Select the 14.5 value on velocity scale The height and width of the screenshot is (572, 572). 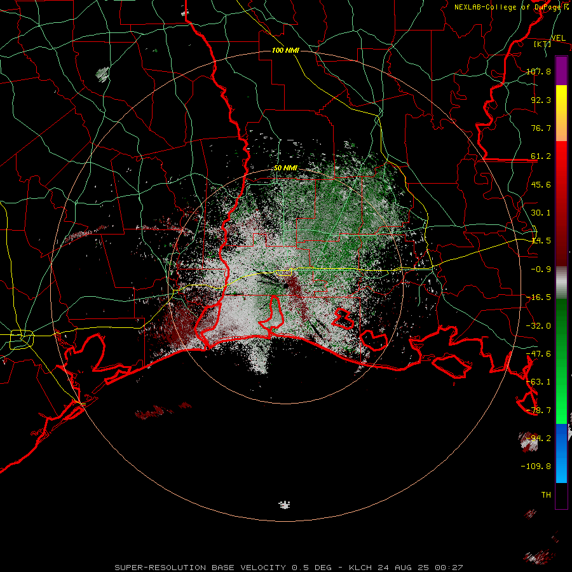tap(541, 241)
